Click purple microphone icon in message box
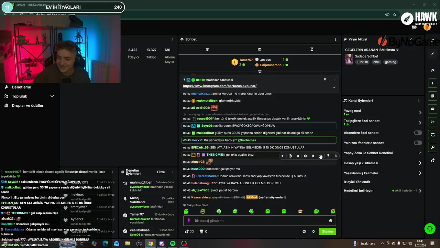The height and width of the screenshot is (248, 440). [x=189, y=221]
